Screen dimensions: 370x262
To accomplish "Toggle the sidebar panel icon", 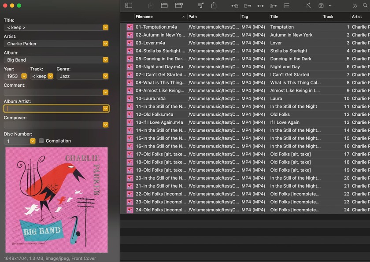I will [129, 5].
